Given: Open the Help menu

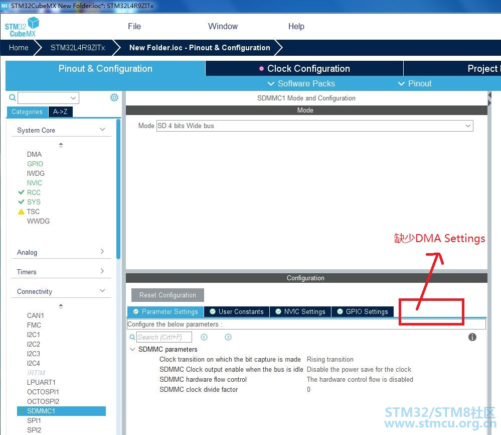Looking at the screenshot, I should [x=296, y=26].
